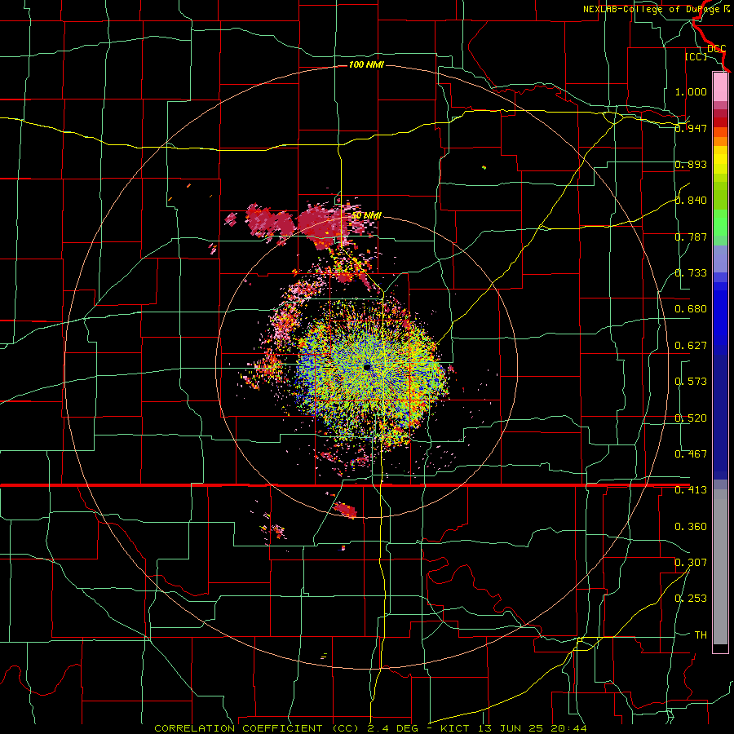Select the 0.520 scale value
Image resolution: width=734 pixels, height=734 pixels.
691,418
